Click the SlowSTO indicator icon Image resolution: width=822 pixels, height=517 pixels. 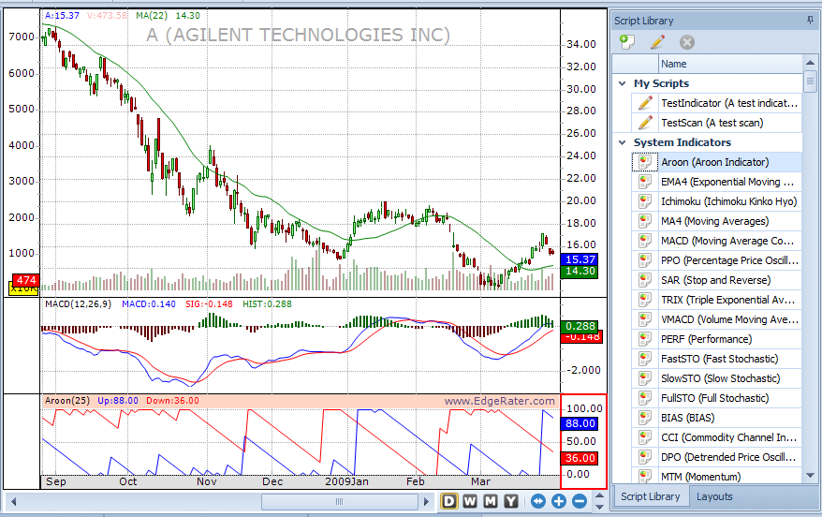[x=645, y=378]
